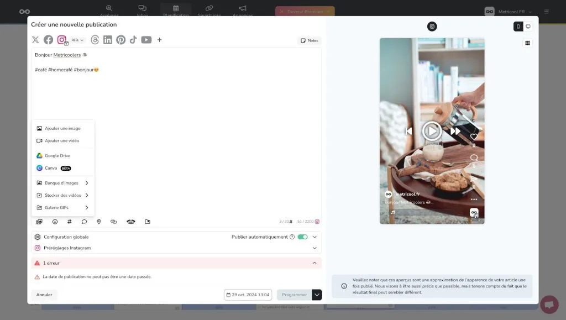Select the X (Twitter) network icon
Screen dimensions: 566x320
35,40
